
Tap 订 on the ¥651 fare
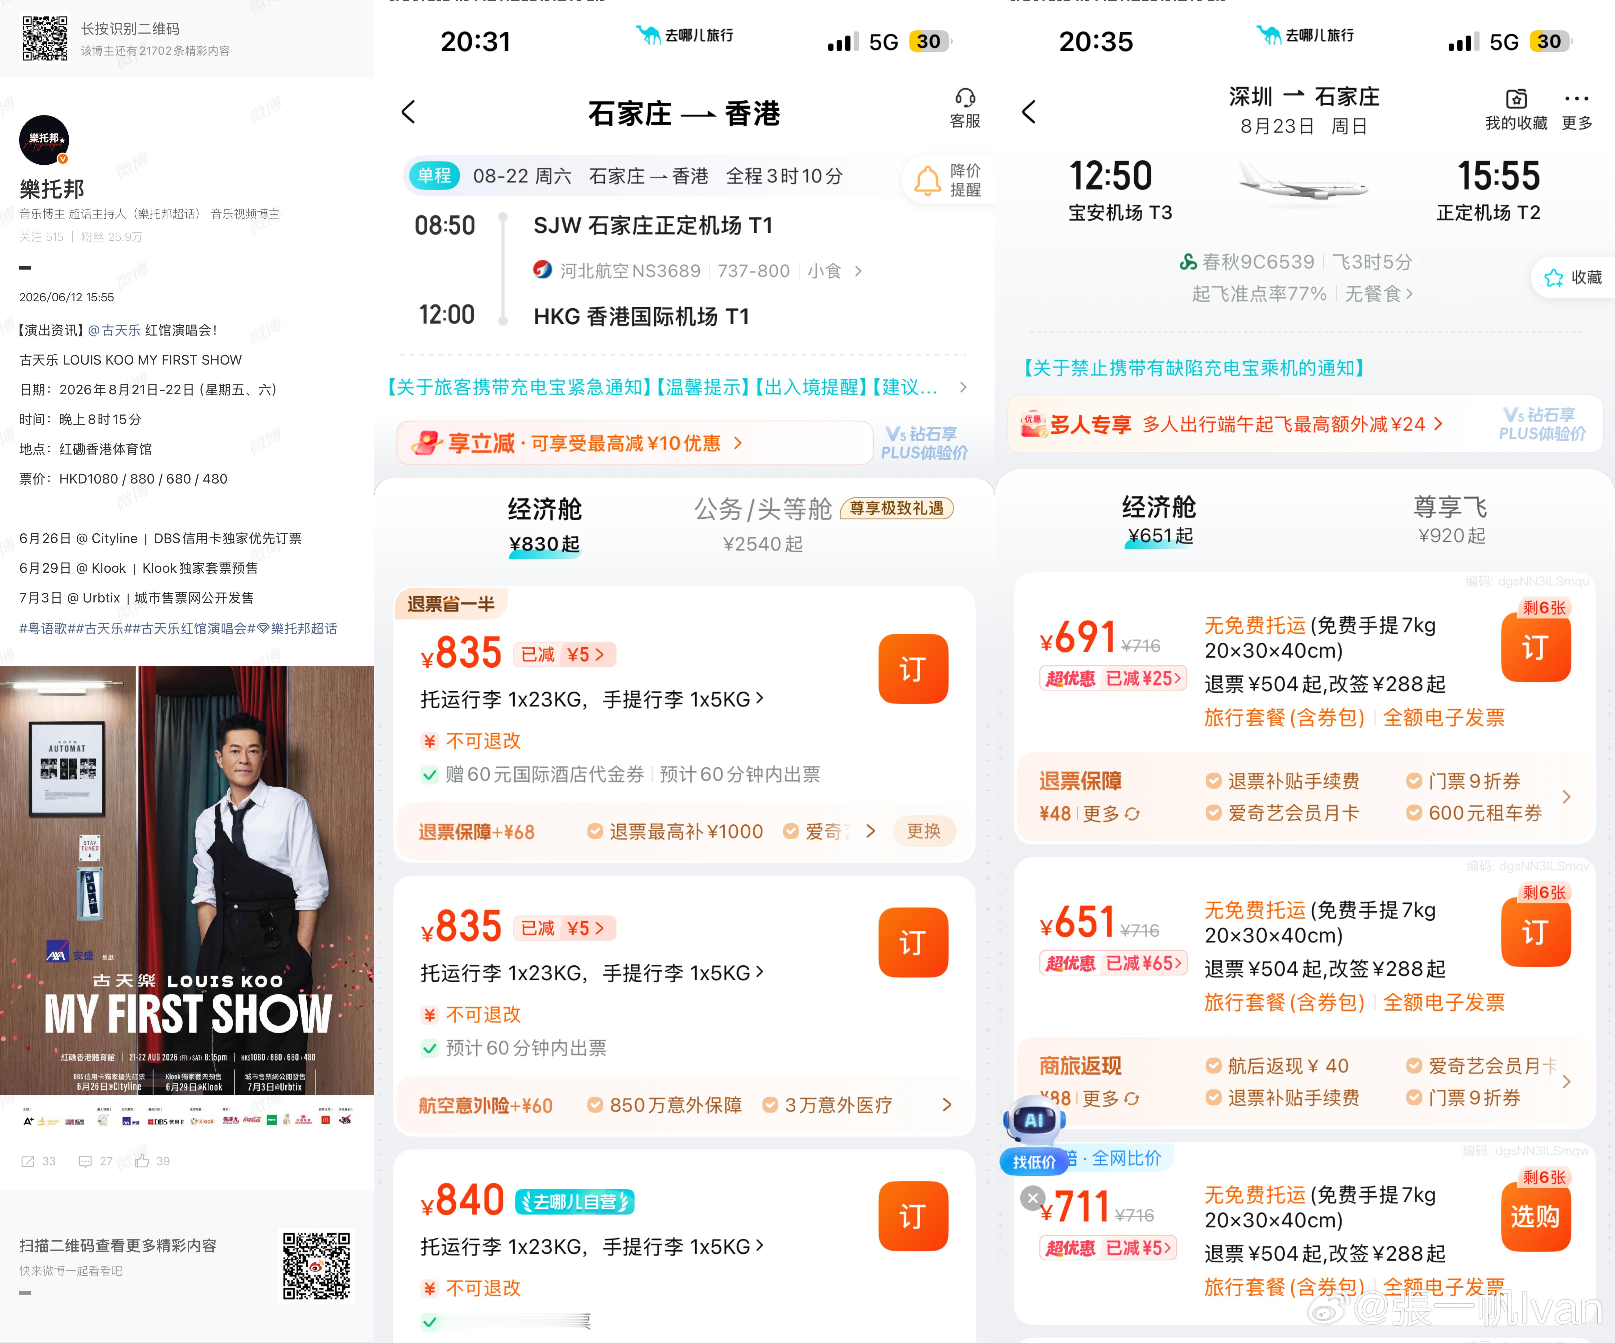(x=1536, y=932)
